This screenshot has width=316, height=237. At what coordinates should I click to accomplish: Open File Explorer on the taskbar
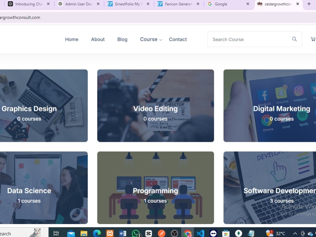tap(84, 234)
